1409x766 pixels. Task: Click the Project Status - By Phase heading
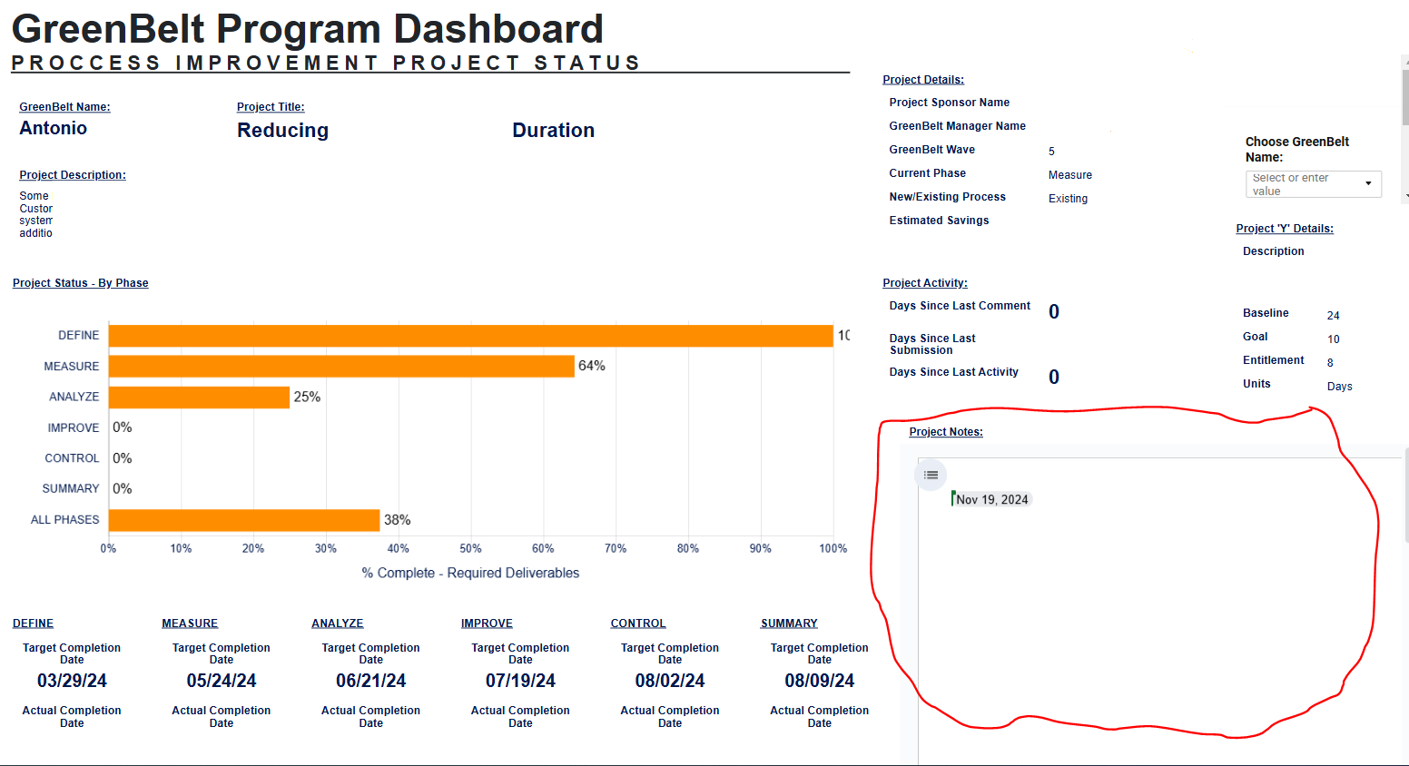80,283
